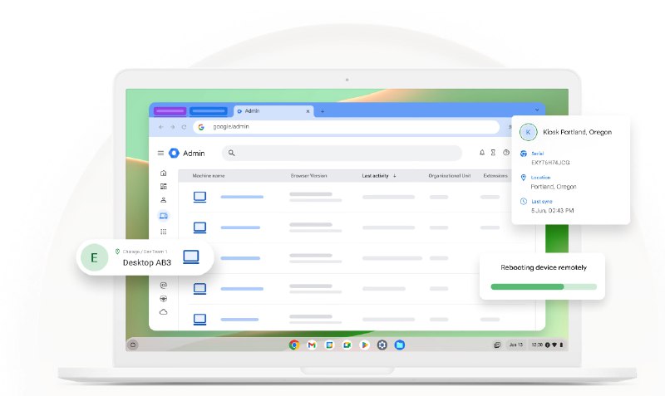Click the Google G icon in the address bar
Screen dimensions: 665x396
click(201, 127)
